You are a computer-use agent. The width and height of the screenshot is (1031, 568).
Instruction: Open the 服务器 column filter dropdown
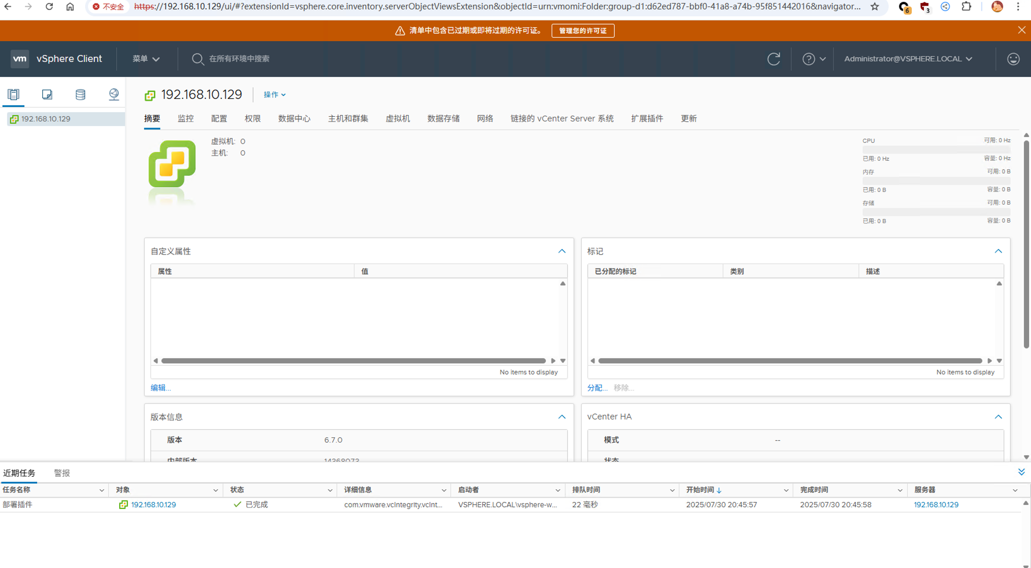click(1015, 490)
